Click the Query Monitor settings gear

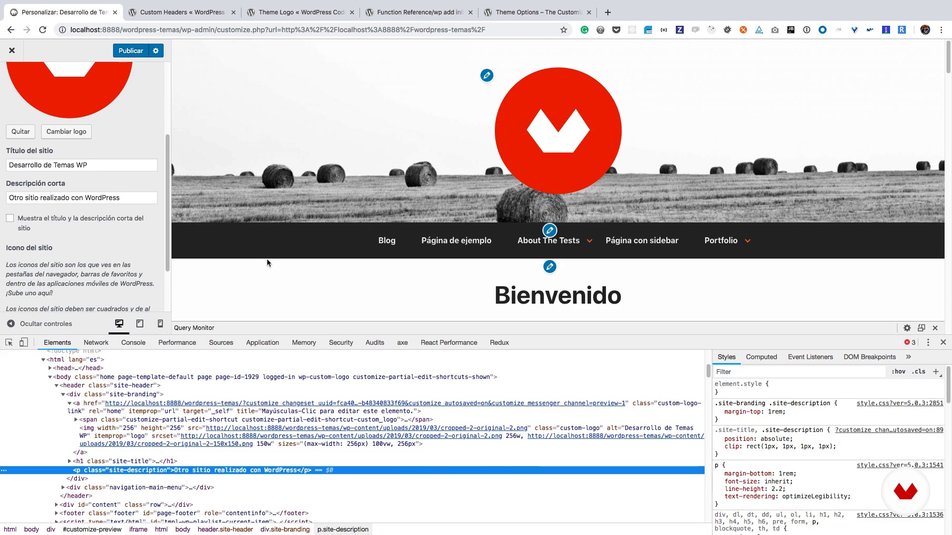(x=907, y=328)
